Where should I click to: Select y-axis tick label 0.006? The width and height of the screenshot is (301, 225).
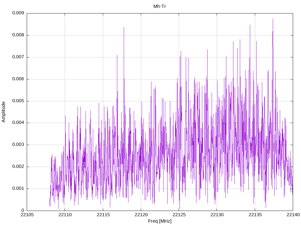click(x=18, y=79)
